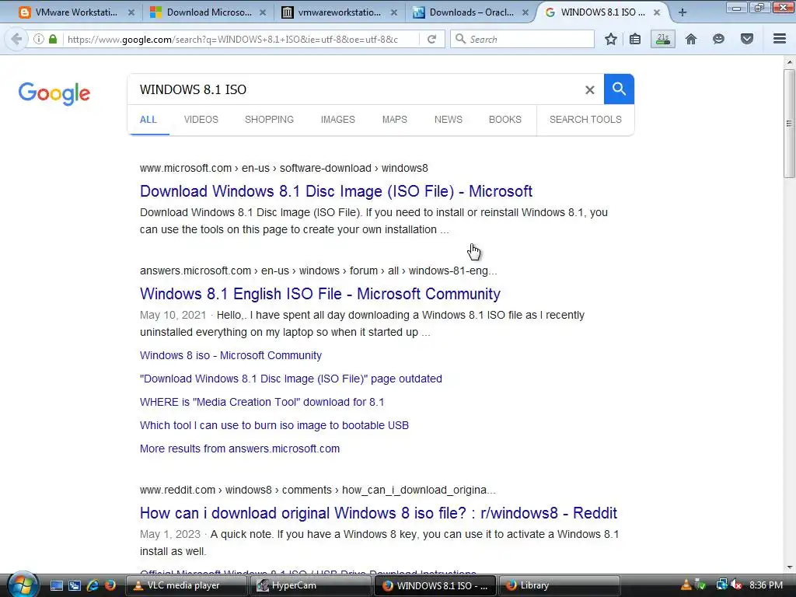Select the IMAGES search filter
The height and width of the screenshot is (597, 796).
(337, 120)
